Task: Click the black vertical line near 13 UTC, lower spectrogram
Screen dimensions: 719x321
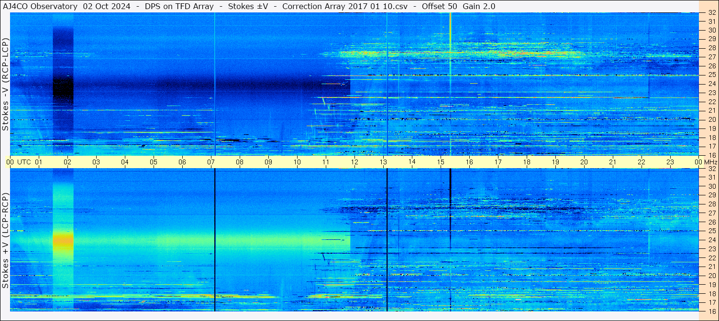Action: pyautogui.click(x=387, y=240)
